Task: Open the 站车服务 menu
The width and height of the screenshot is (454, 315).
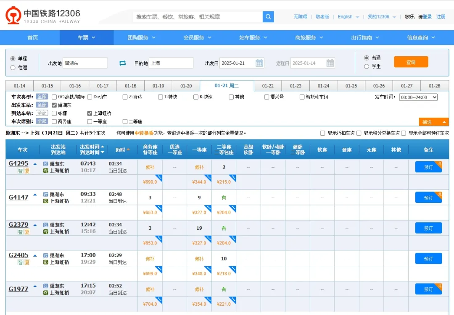Action: tap(253, 38)
